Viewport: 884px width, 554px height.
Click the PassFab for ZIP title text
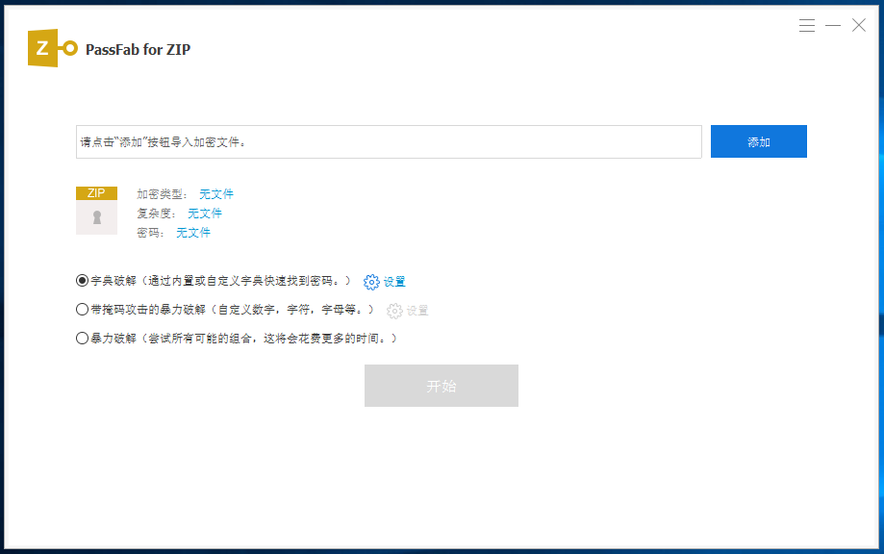pyautogui.click(x=138, y=50)
